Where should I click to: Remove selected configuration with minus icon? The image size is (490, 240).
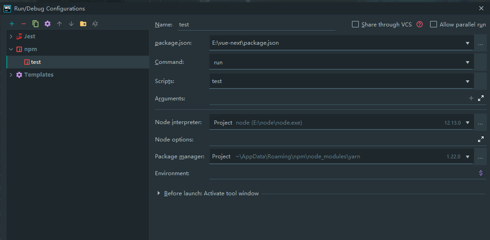click(x=24, y=24)
